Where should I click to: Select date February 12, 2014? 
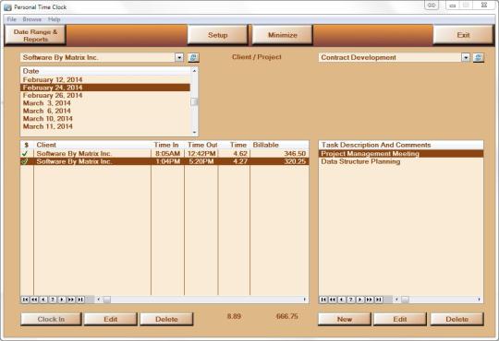(x=105, y=79)
